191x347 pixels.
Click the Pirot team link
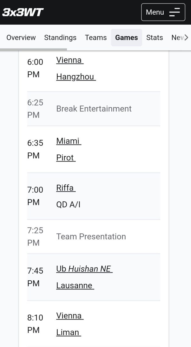[x=66, y=158]
